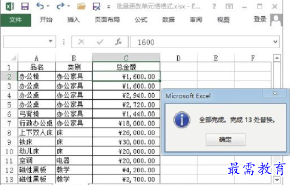Click the user account avatar icon
The width and height of the screenshot is (290, 185).
pyautogui.click(x=276, y=20)
